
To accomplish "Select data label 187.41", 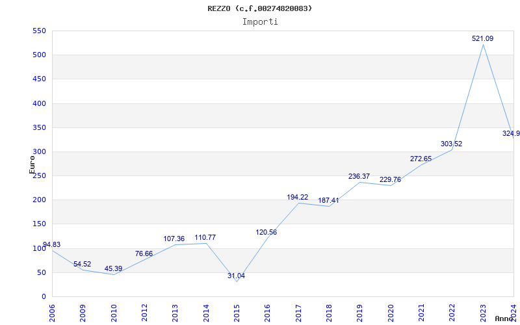I will tap(328, 200).
